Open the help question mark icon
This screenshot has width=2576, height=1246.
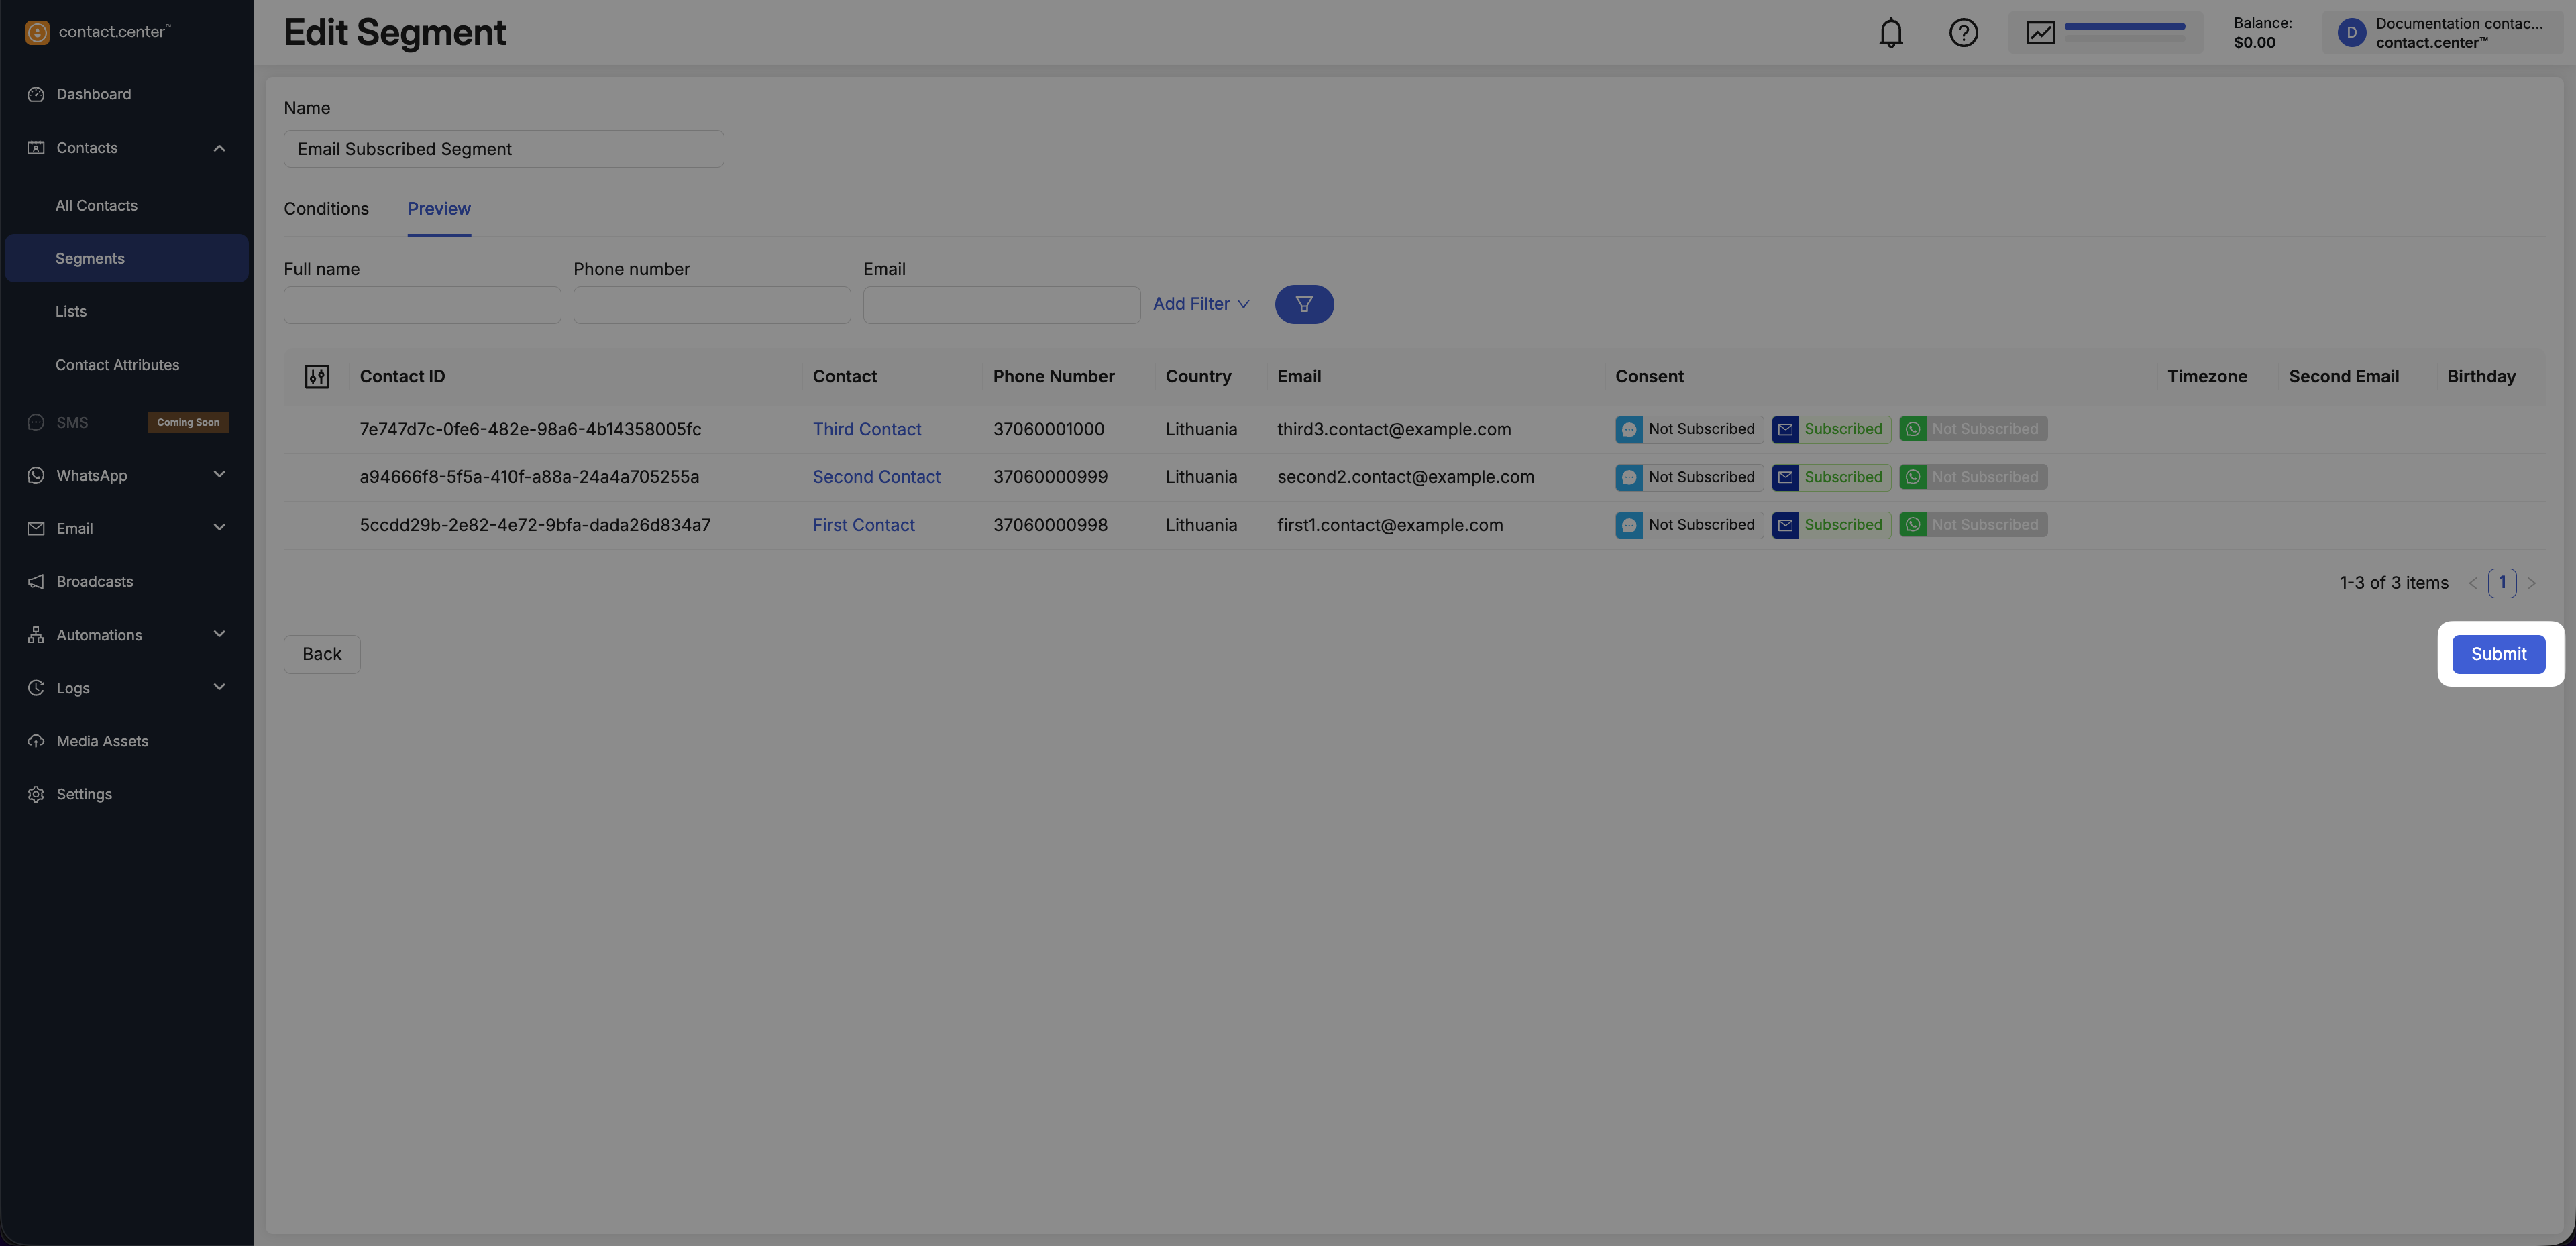(1963, 33)
